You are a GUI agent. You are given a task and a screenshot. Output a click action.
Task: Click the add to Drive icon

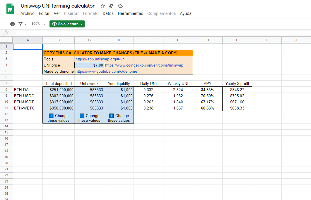tap(112, 6)
